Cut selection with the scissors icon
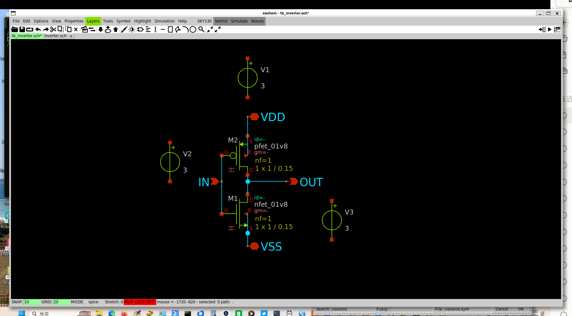Image resolution: width=572 pixels, height=316 pixels. pos(53,29)
